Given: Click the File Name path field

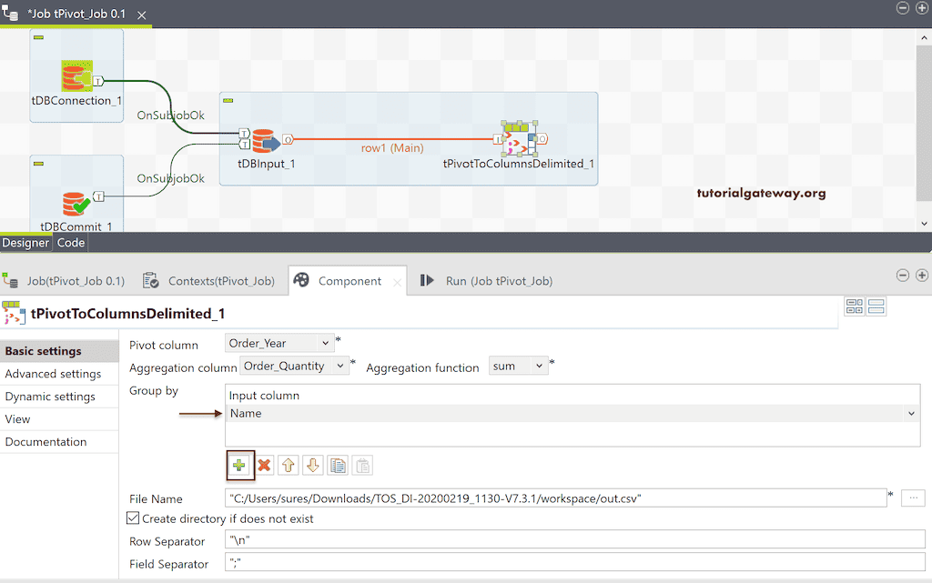Looking at the screenshot, I should (556, 498).
